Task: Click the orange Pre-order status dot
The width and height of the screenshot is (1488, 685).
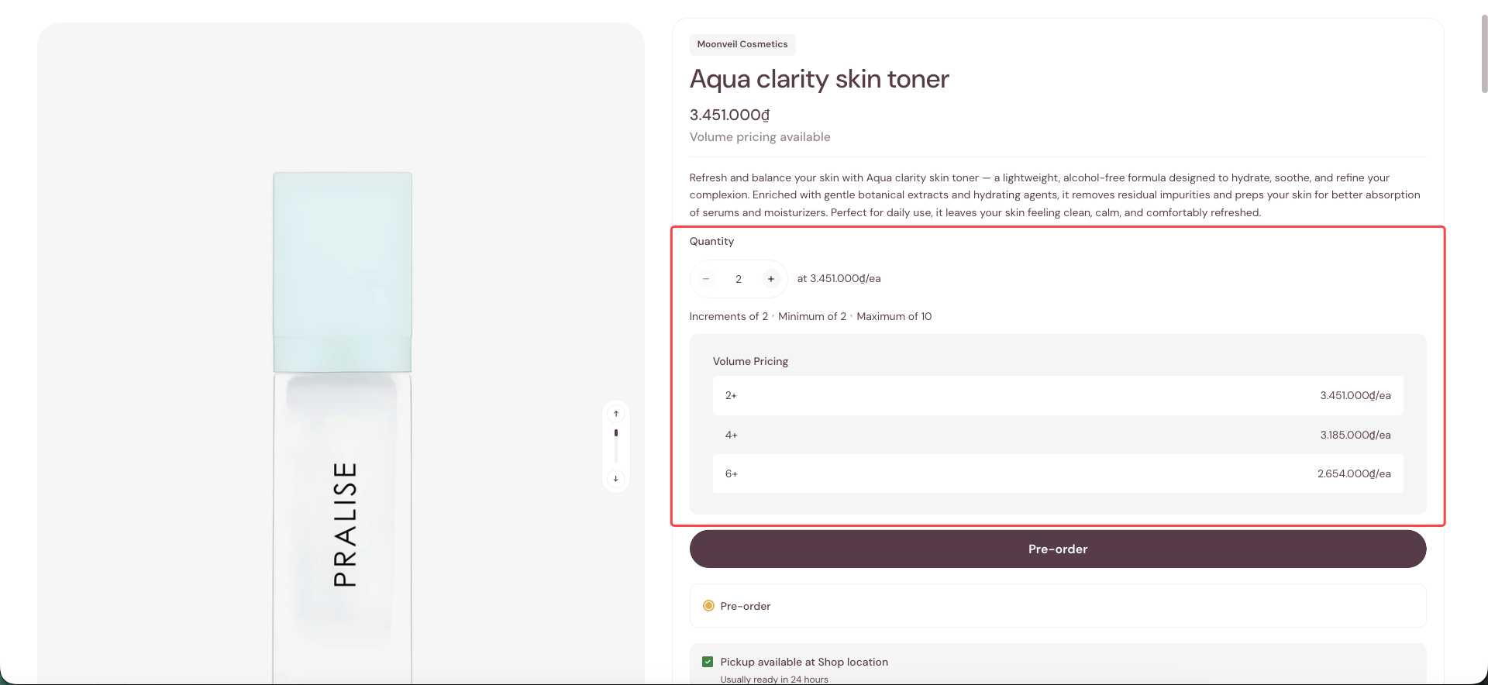Action: [x=708, y=606]
